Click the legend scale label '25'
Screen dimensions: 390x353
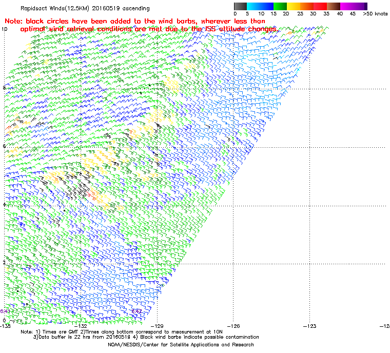pyautogui.click(x=300, y=14)
